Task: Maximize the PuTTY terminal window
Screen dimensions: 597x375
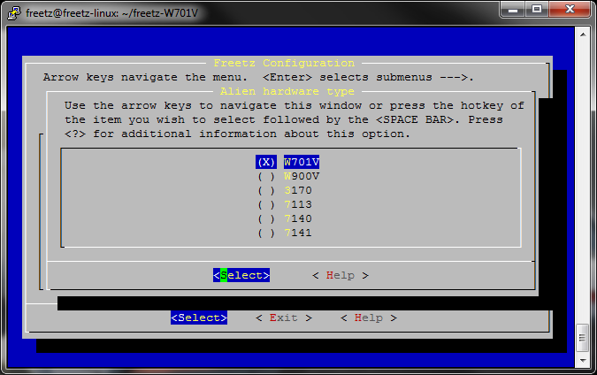Action: [536, 9]
